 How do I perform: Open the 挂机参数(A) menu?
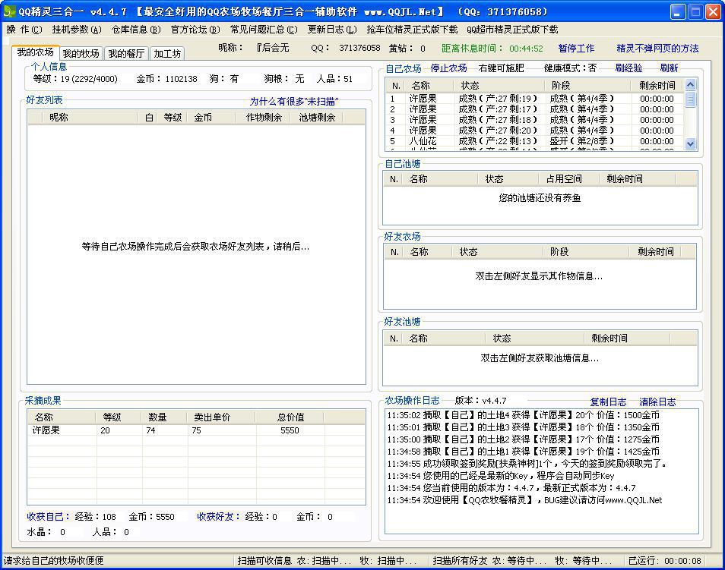coord(77,30)
